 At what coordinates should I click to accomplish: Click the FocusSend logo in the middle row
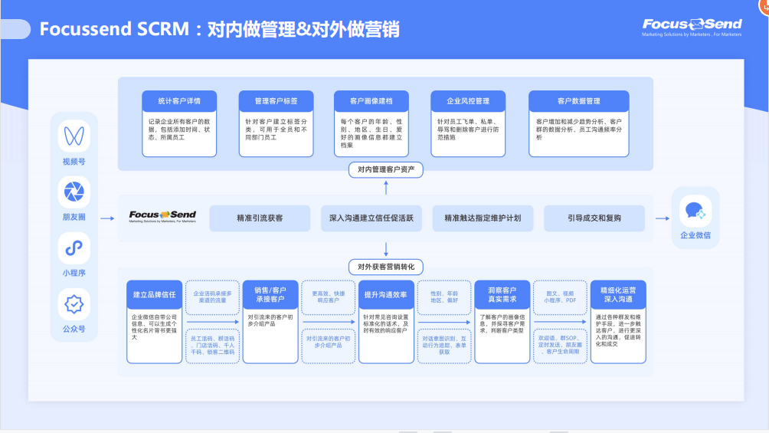[162, 216]
